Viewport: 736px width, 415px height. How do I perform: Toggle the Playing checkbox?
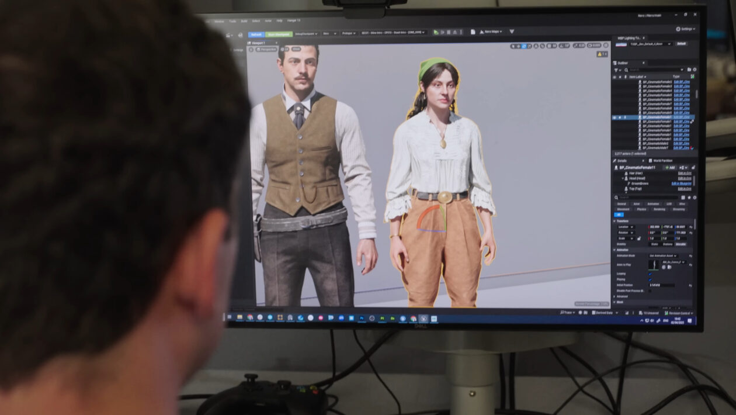650,279
